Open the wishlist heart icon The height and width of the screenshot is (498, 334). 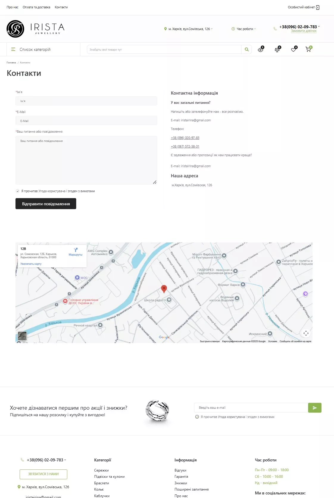point(294,50)
